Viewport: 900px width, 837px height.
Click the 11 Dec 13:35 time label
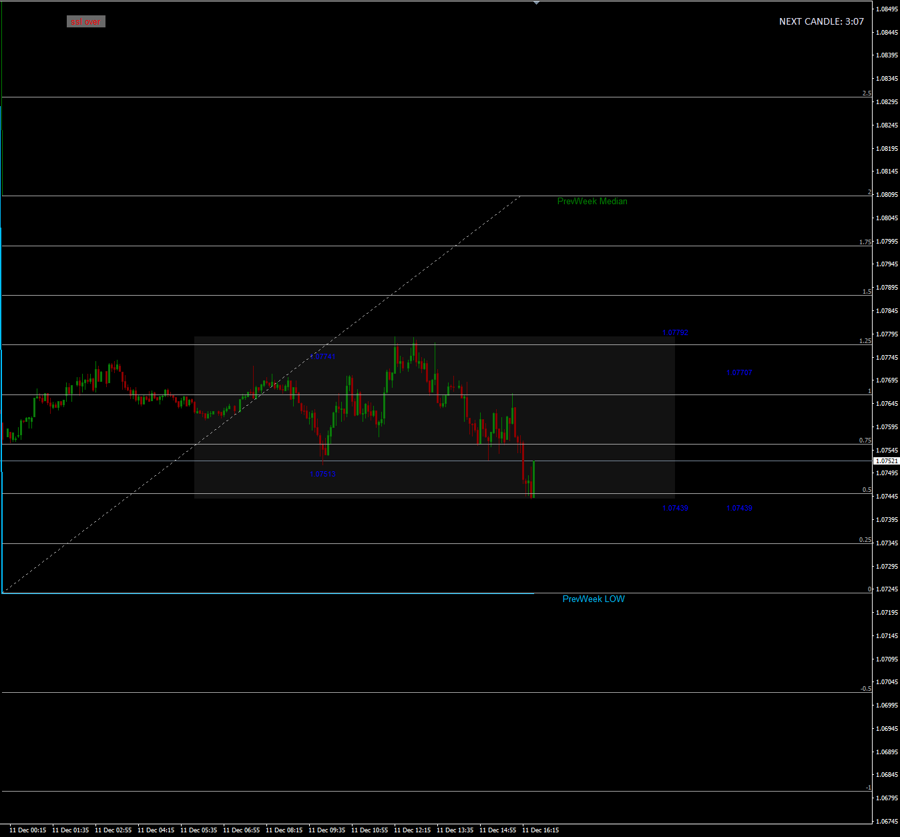455,830
